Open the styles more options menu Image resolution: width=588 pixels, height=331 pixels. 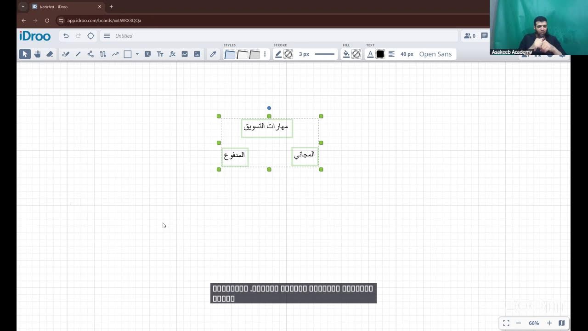265,54
